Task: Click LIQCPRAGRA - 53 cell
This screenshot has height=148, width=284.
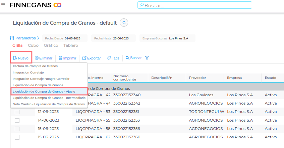Action: 93,112
